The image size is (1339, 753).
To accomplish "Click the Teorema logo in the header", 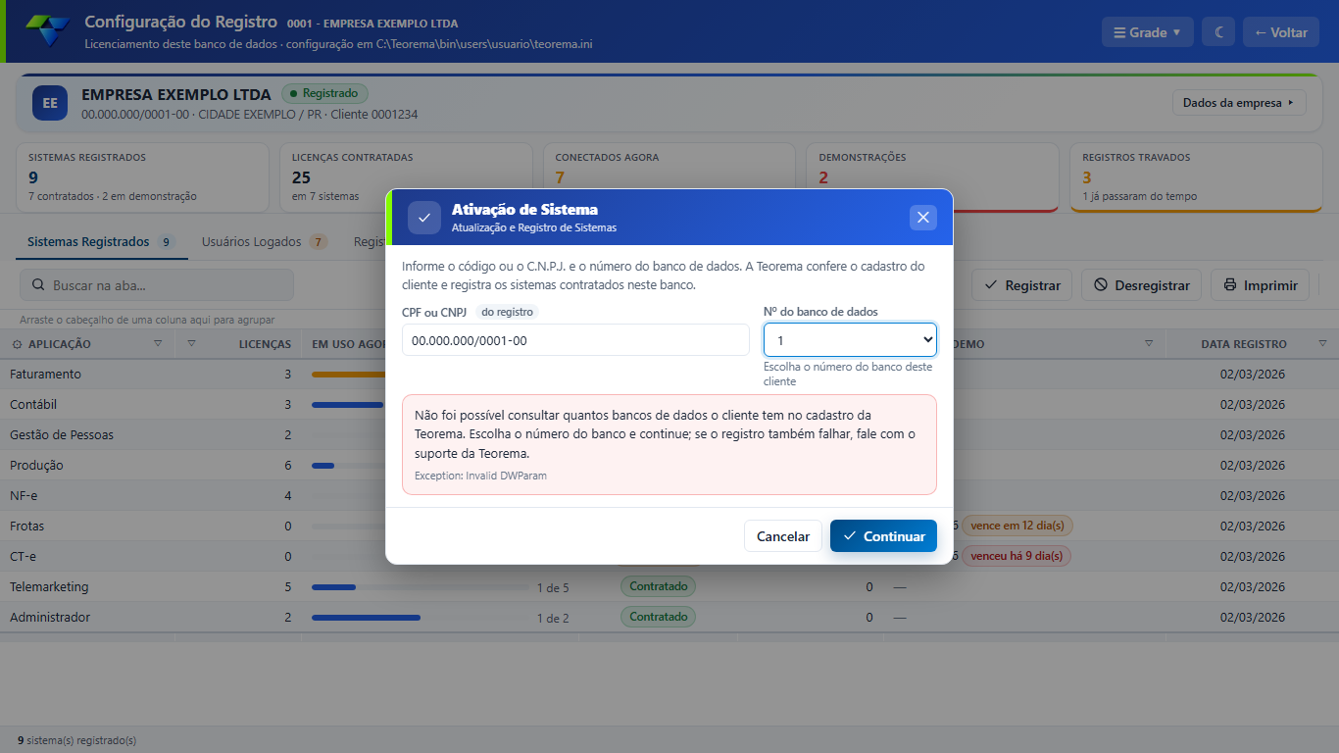I will coord(48,31).
